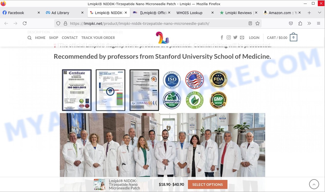This screenshot has height=192, width=325.
Task: Visit Lmipki Instagram page icon
Action: click(229, 38)
